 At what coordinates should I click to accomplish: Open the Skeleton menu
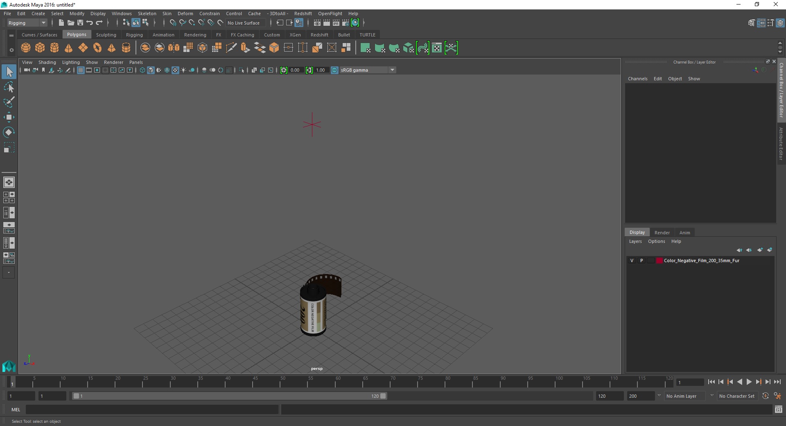click(x=147, y=14)
